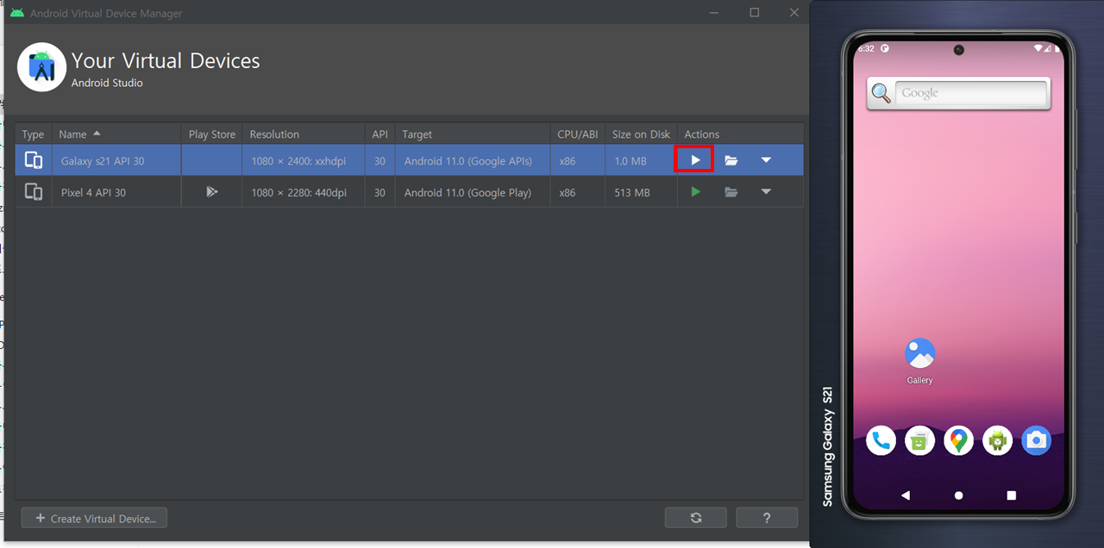Show Galaxy s21 API 30 on disk folder
This screenshot has height=548, width=1104.
click(x=731, y=160)
